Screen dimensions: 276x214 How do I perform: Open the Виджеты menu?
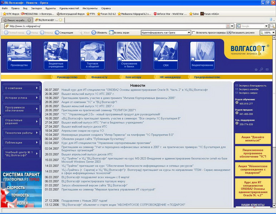(50, 8)
